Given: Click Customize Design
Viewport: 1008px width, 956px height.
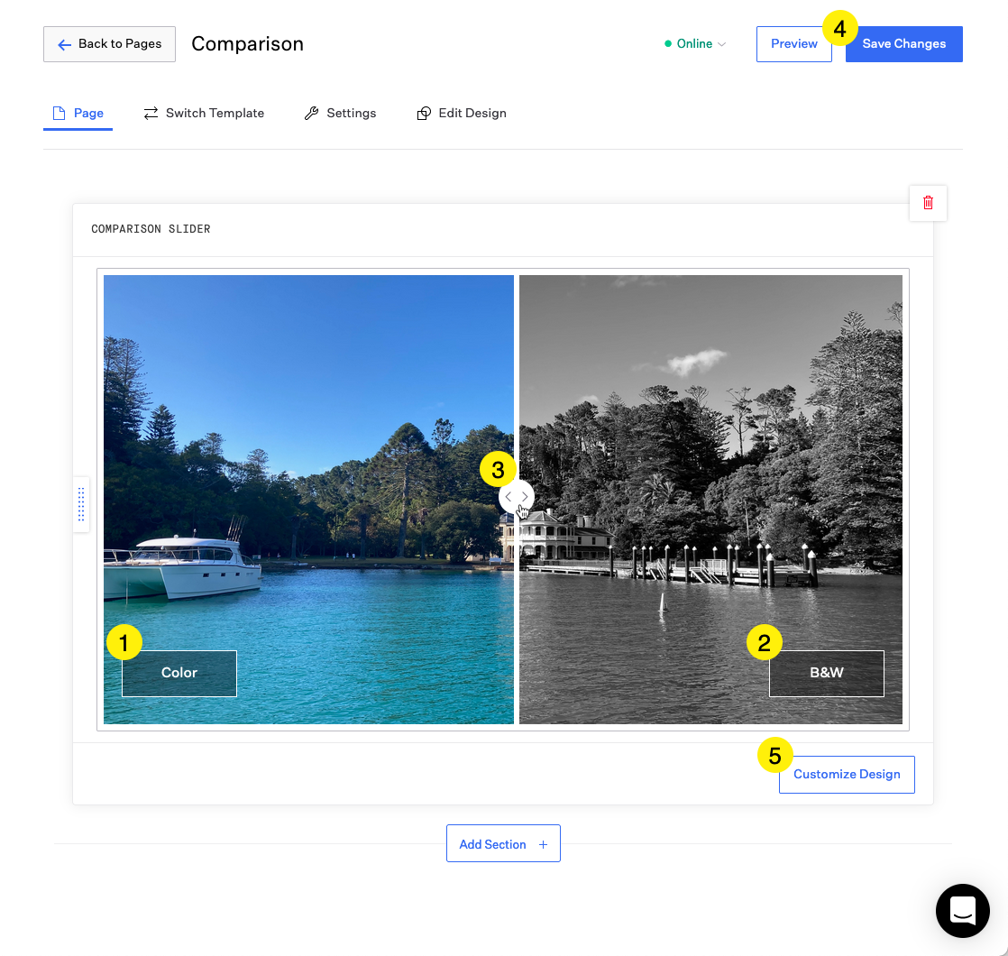Looking at the screenshot, I should point(846,774).
